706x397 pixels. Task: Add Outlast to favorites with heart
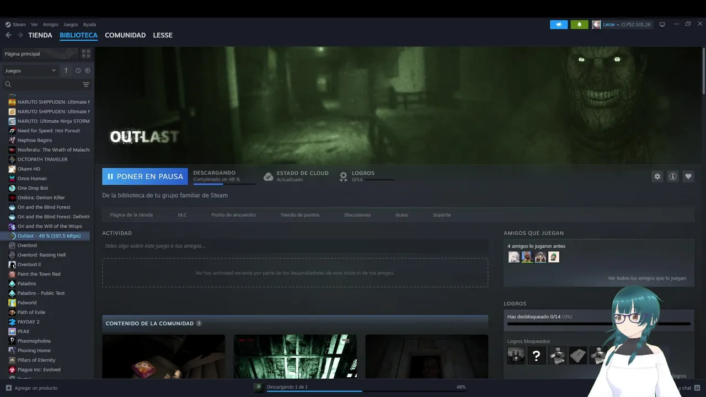click(688, 176)
